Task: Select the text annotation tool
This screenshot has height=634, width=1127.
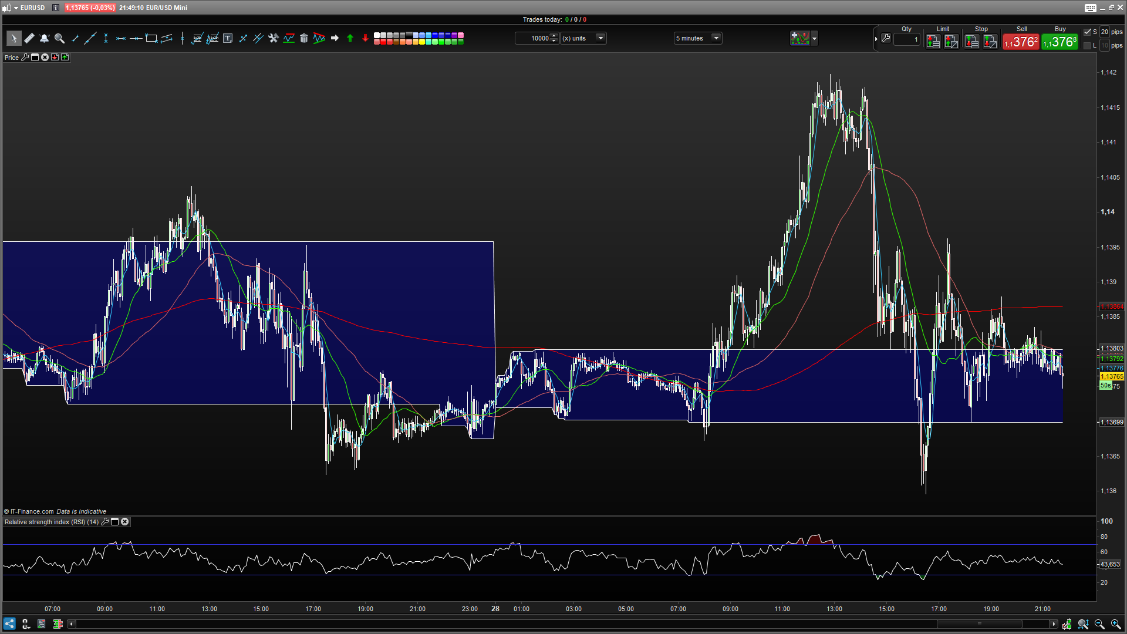Action: (x=228, y=38)
